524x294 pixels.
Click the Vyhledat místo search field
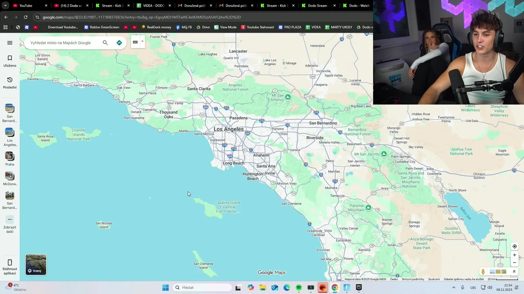click(x=61, y=43)
